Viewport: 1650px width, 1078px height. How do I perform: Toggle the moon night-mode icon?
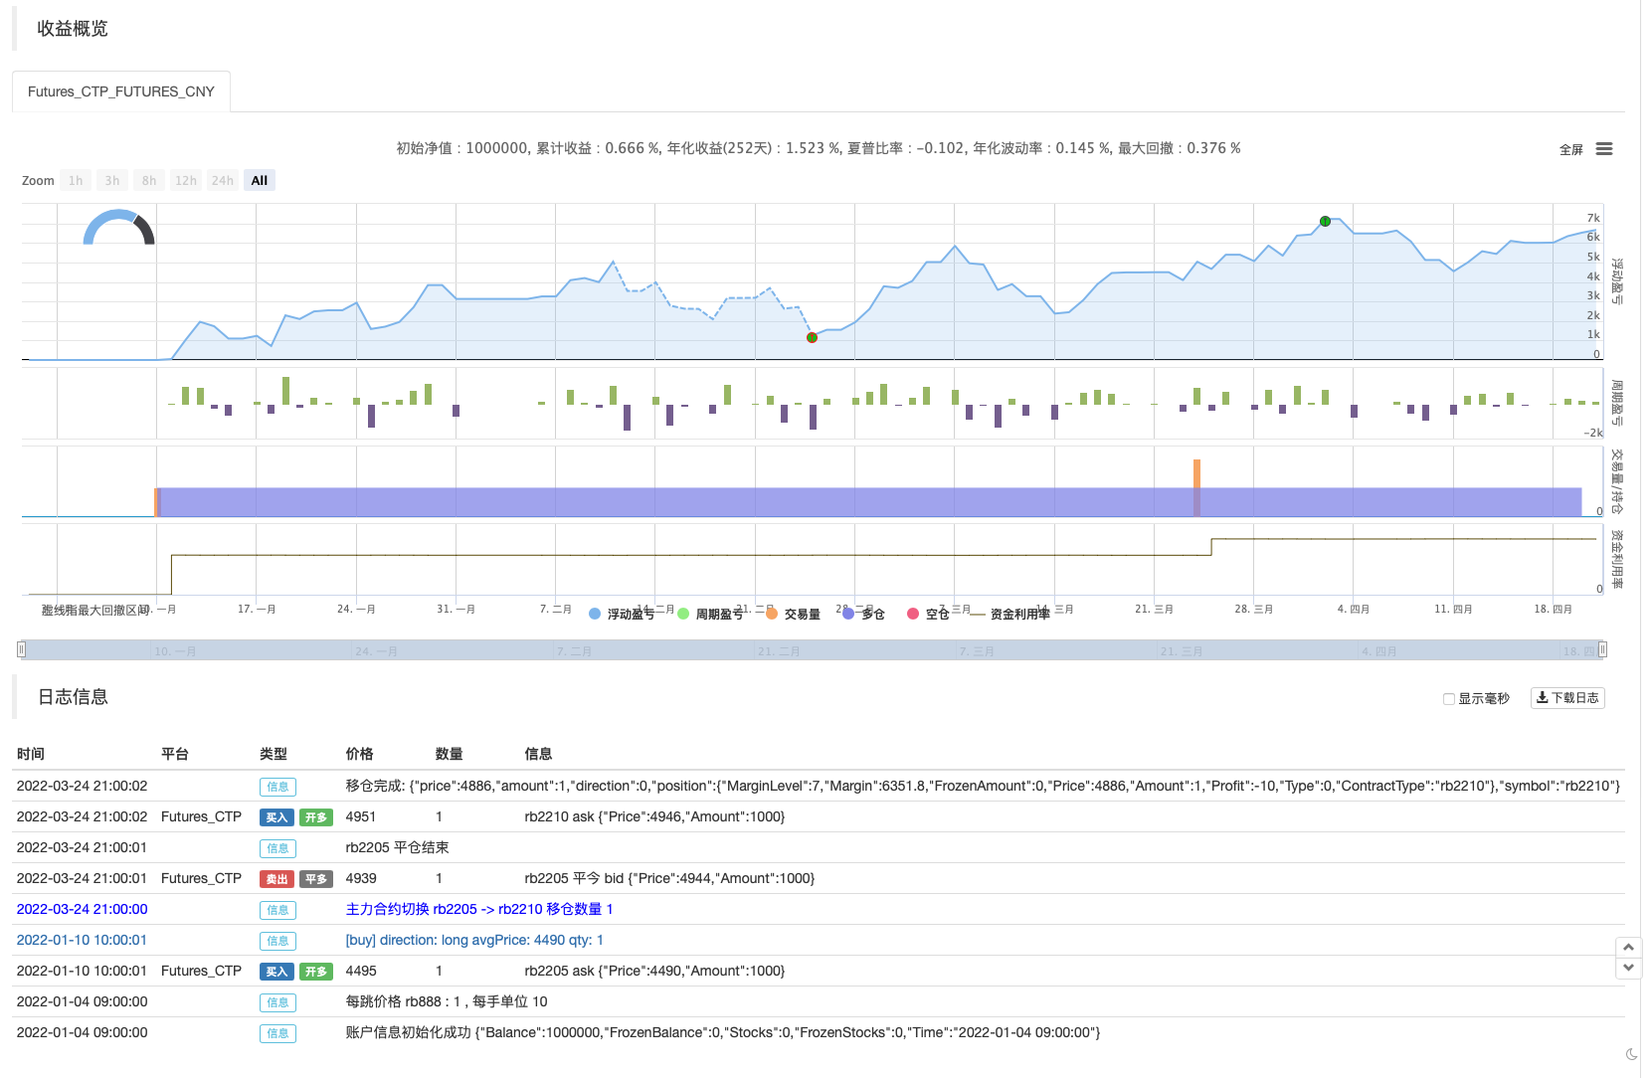coord(1631,1054)
